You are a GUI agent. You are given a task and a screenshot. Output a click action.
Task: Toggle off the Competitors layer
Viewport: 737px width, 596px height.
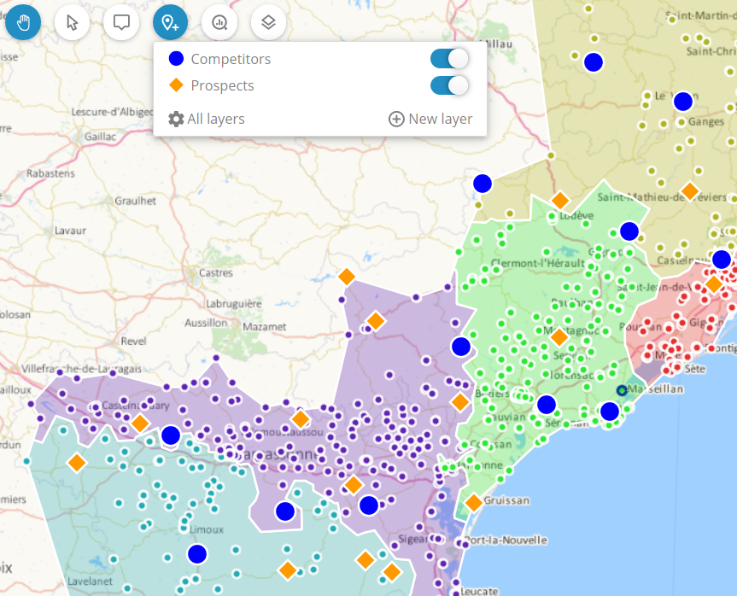click(x=449, y=59)
